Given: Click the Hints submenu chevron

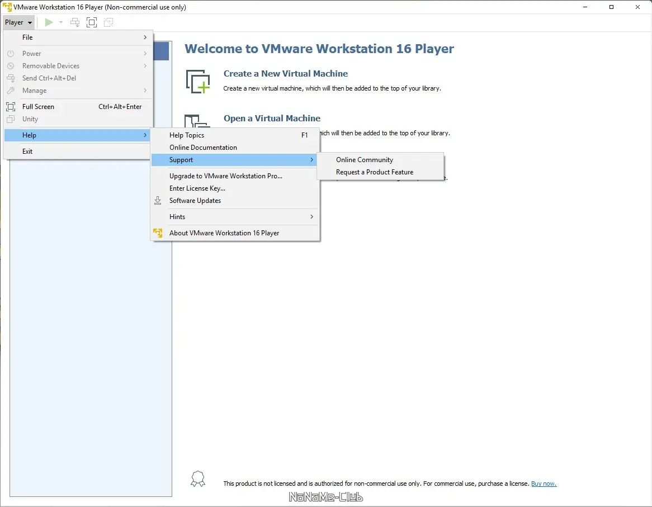Looking at the screenshot, I should pyautogui.click(x=312, y=216).
